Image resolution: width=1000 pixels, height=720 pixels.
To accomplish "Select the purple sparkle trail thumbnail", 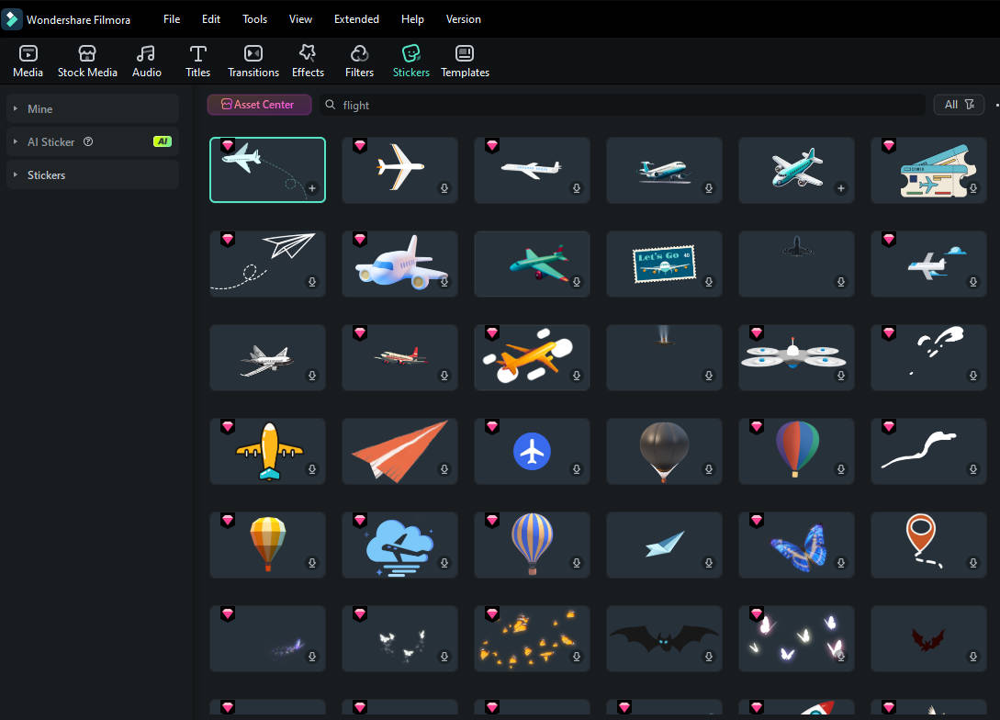I will (268, 638).
